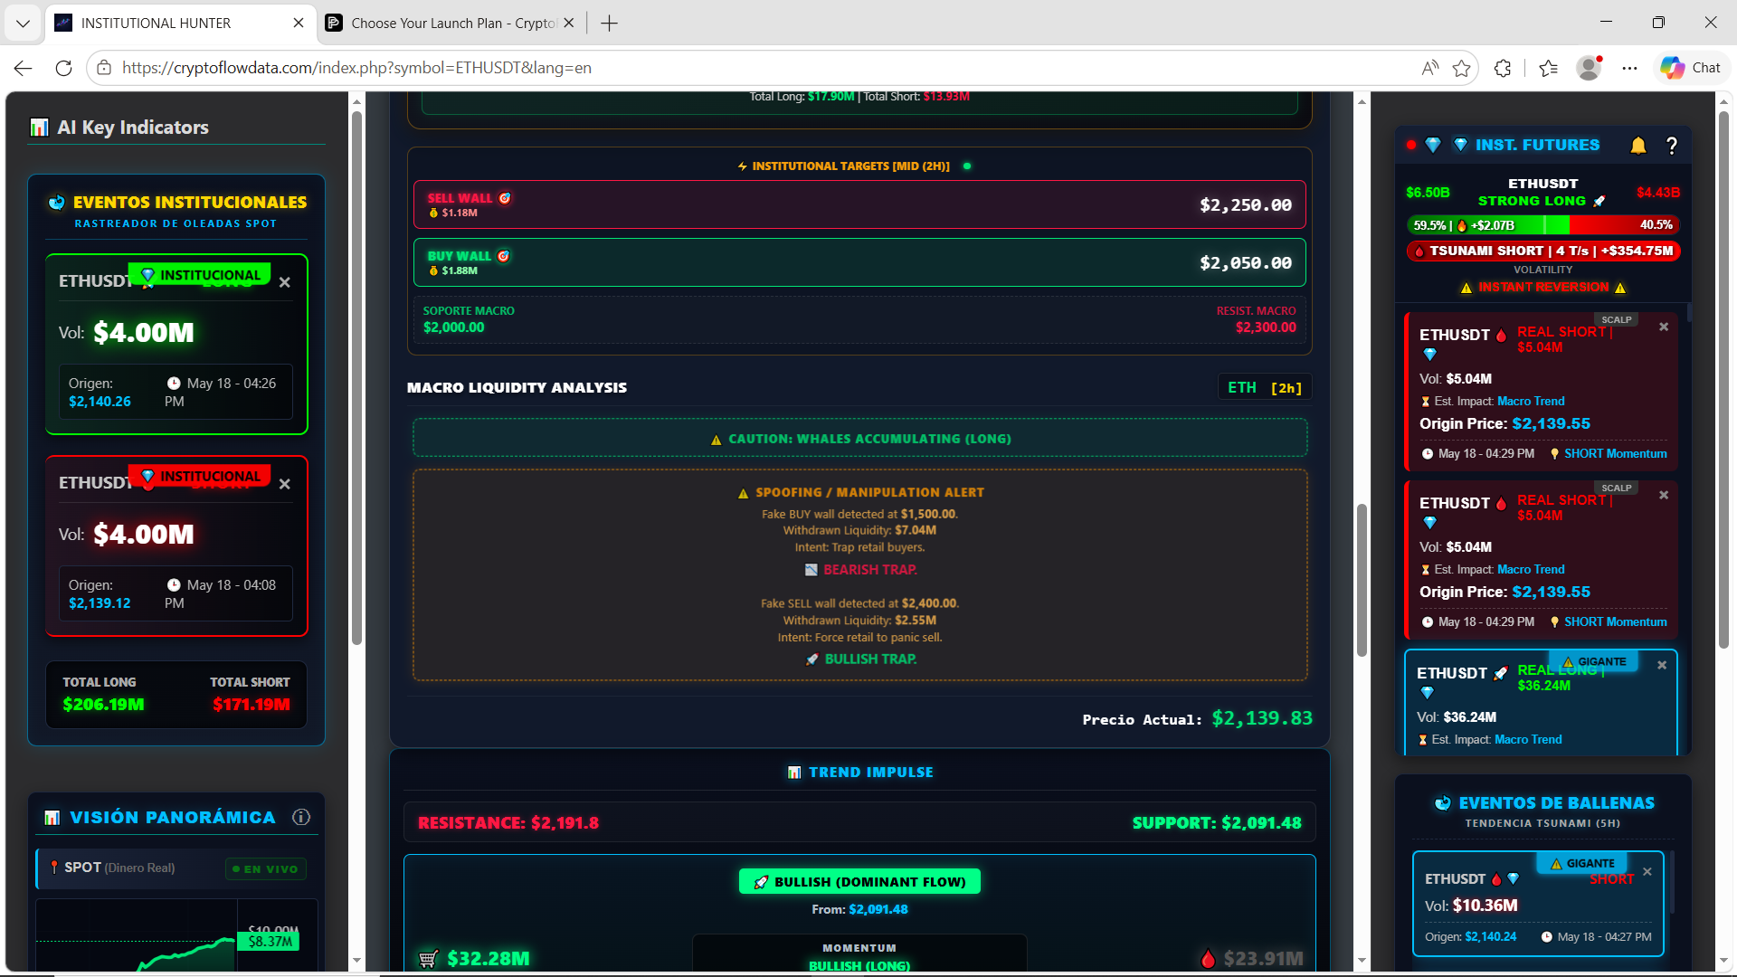Close the INSTITUTIONAL HUNTER tab
The height and width of the screenshot is (977, 1737).
point(299,23)
